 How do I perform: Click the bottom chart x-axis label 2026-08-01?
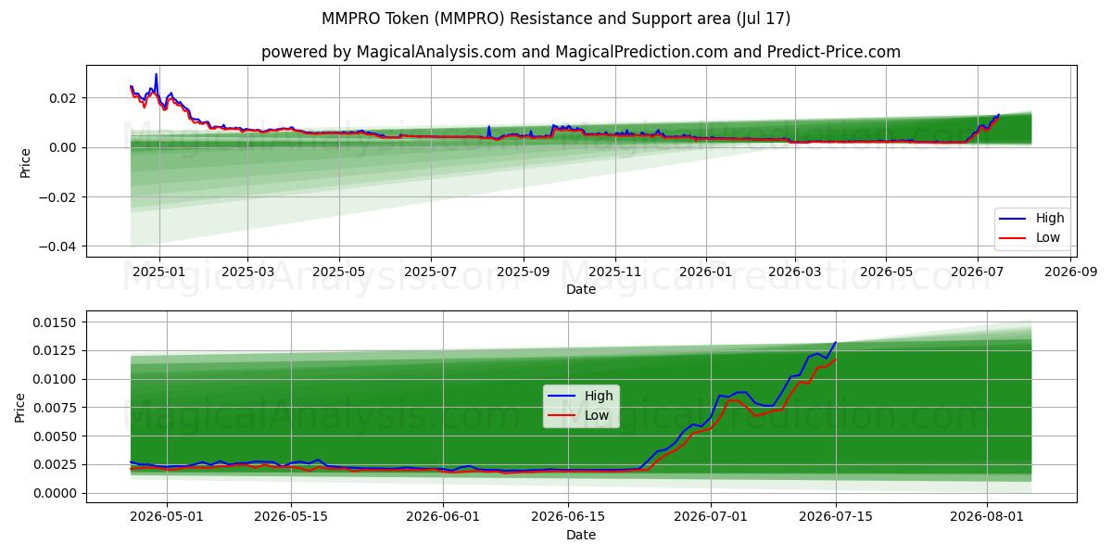pyautogui.click(x=988, y=518)
